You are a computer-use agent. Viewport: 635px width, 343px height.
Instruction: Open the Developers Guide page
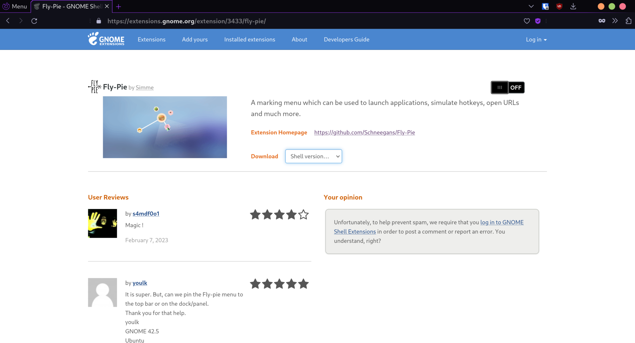pyautogui.click(x=346, y=39)
